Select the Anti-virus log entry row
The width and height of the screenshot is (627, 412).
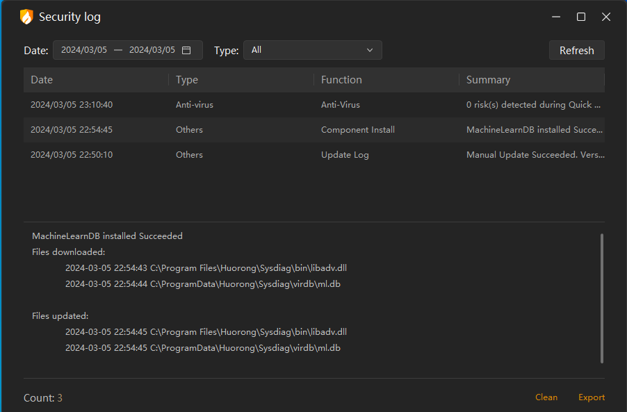313,105
